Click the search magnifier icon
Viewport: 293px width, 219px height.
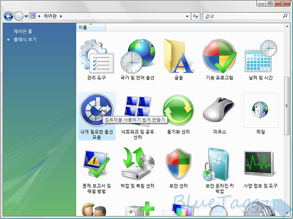click(285, 16)
